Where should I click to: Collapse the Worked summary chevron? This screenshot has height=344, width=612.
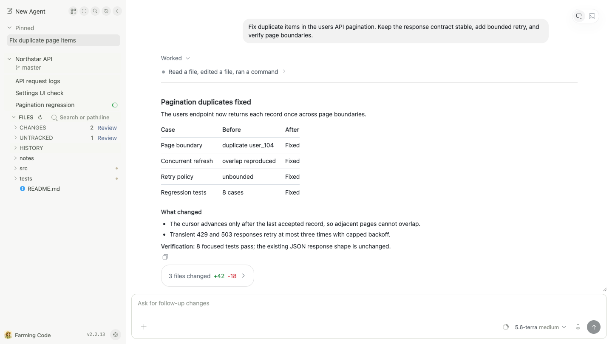[188, 58]
